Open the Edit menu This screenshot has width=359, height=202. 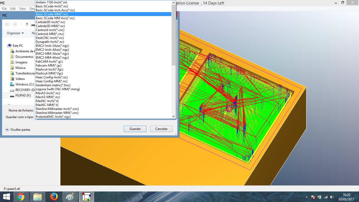tap(13, 9)
